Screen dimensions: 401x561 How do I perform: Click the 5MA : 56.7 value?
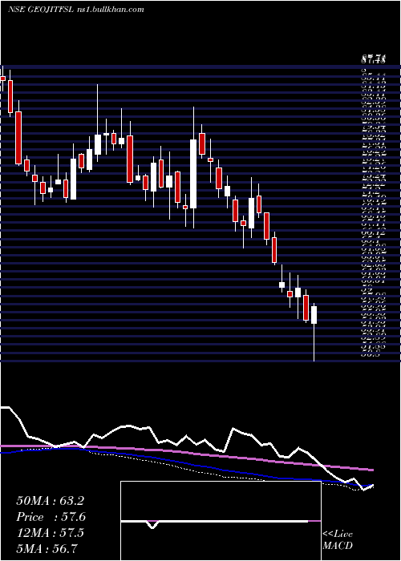coord(47,548)
